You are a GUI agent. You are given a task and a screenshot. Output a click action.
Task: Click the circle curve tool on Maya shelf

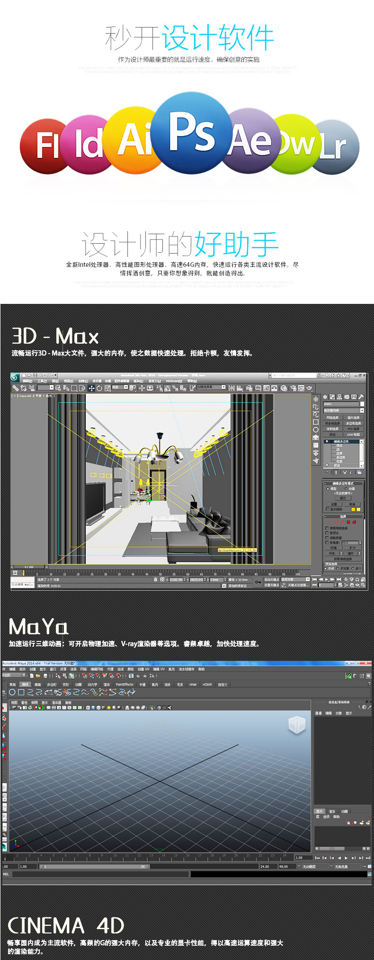12,692
